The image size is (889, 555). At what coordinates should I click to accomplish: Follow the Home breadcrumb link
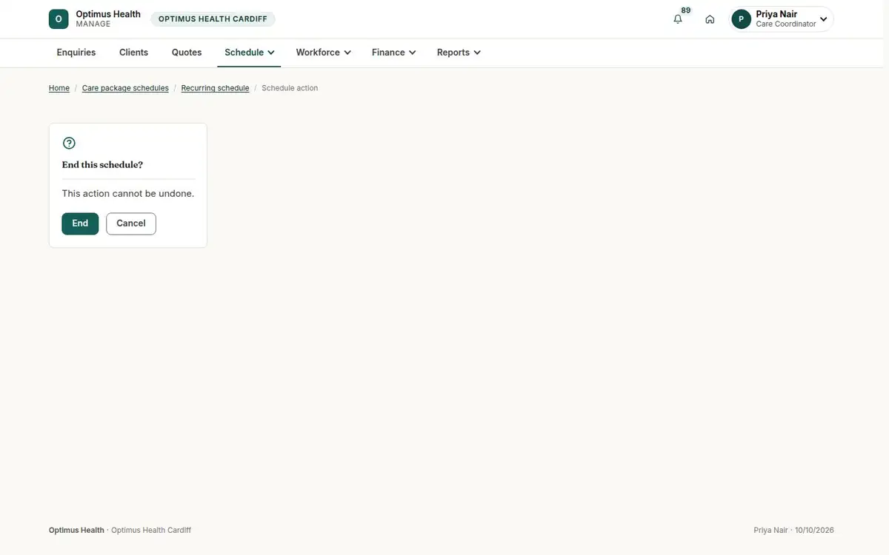pyautogui.click(x=59, y=88)
